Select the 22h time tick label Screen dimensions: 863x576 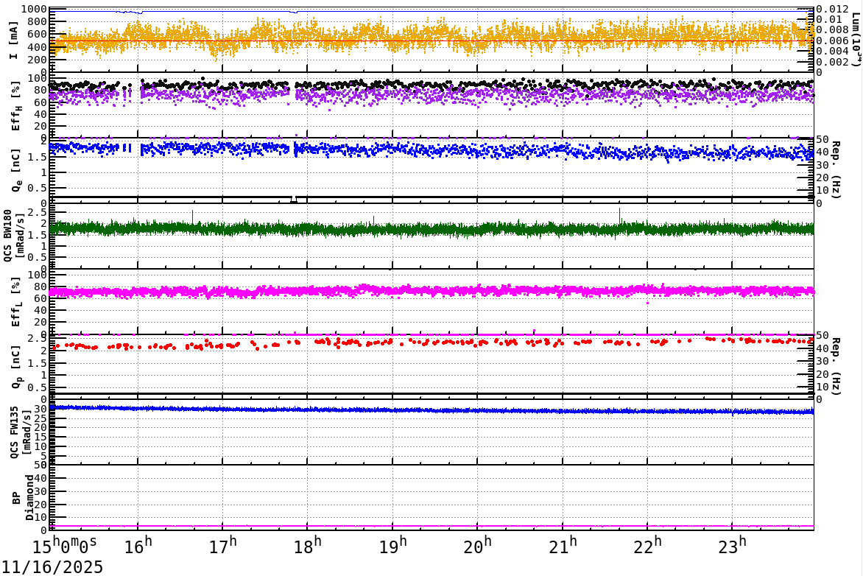647,545
